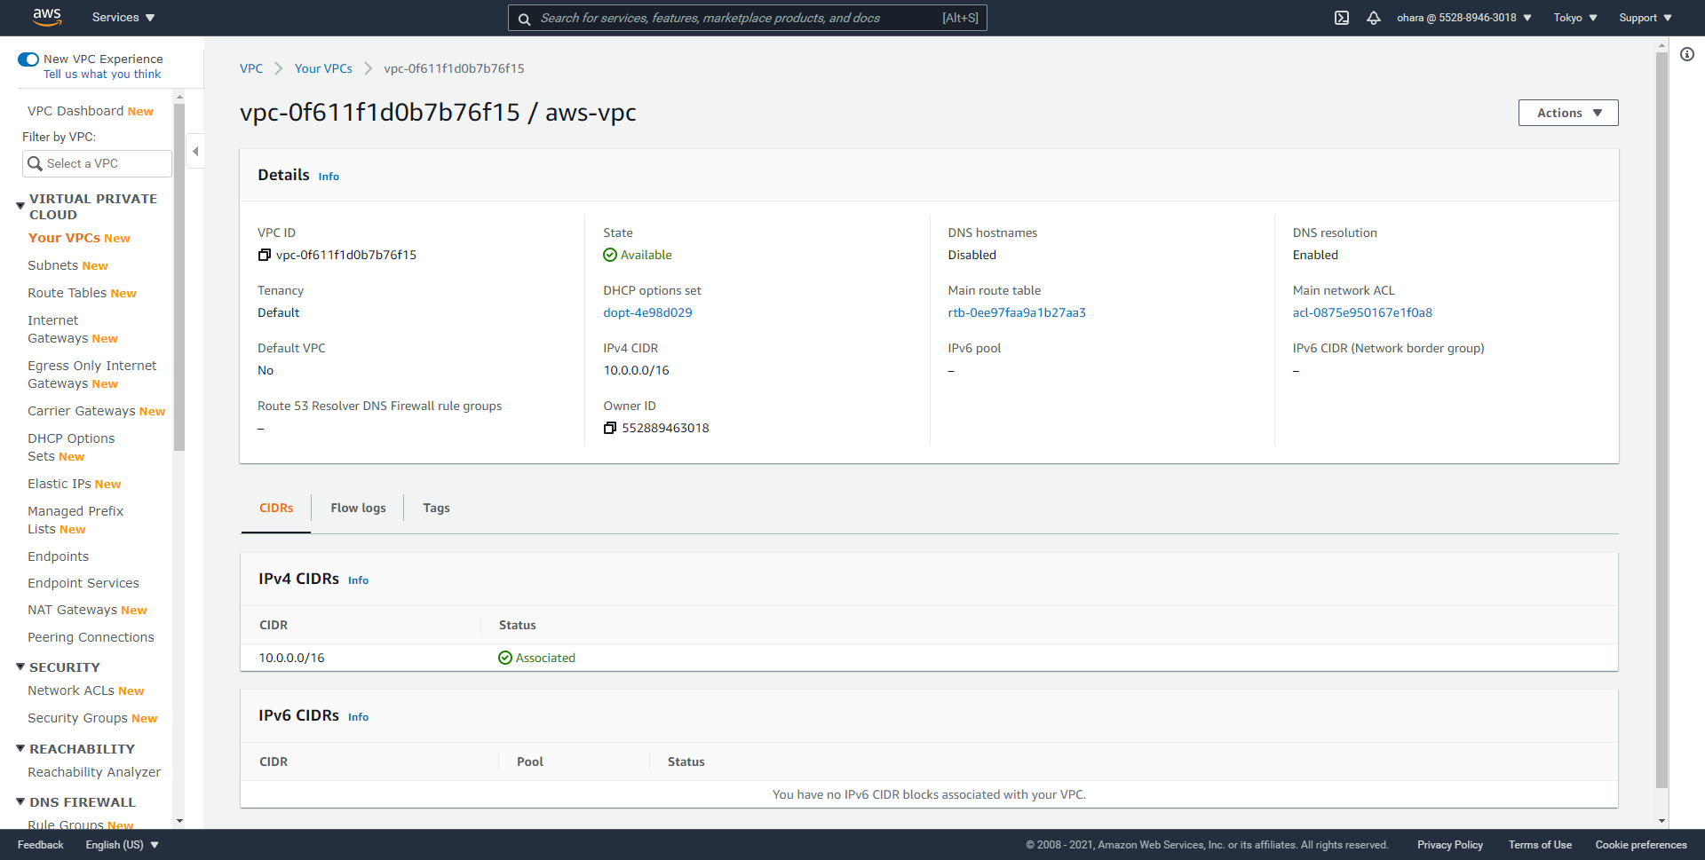The image size is (1705, 860).
Task: Open Reachability Analyzer
Action: [x=94, y=772]
